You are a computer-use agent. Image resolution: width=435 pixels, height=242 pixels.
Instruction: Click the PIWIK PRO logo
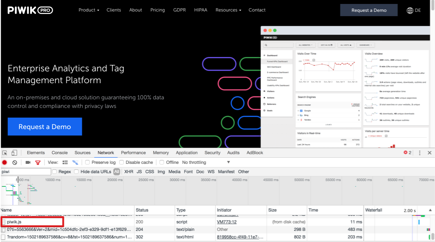30,10
